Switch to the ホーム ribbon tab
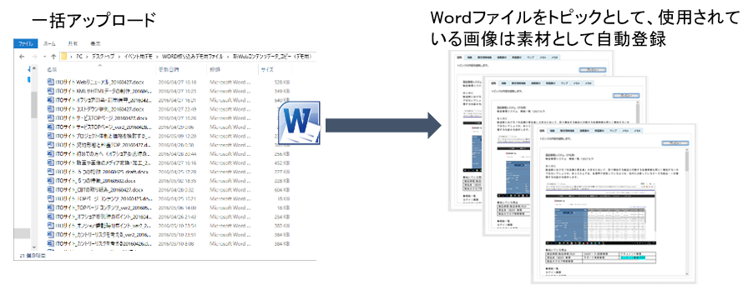 49,43
